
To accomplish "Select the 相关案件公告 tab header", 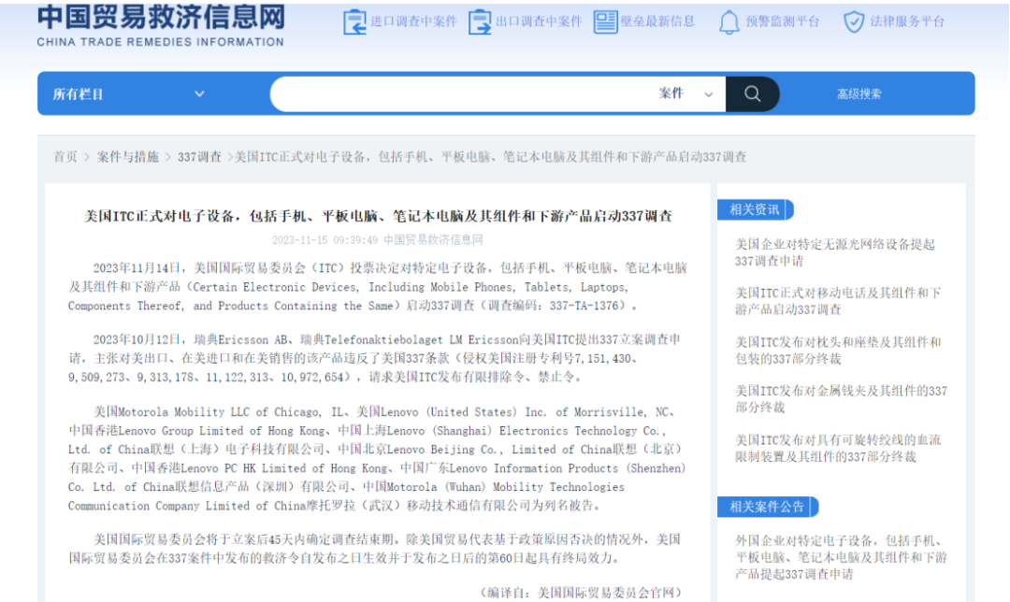I will tap(768, 508).
